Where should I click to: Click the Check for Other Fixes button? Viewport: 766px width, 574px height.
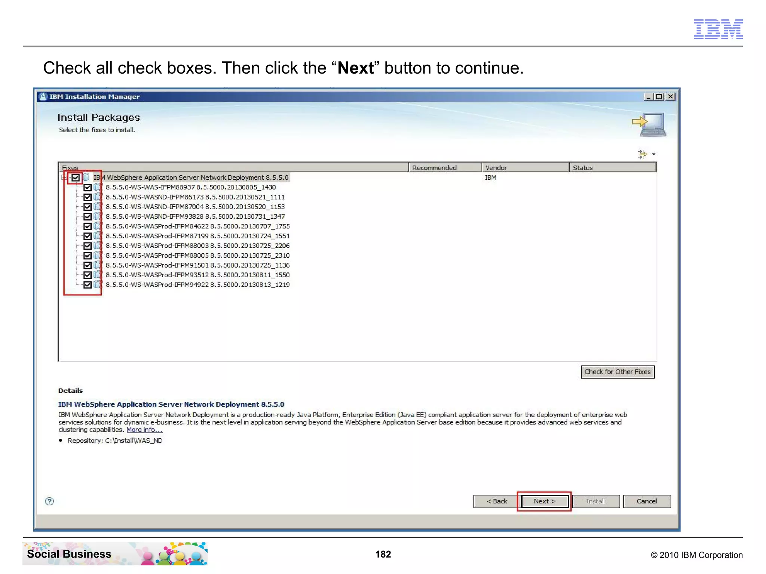(618, 372)
